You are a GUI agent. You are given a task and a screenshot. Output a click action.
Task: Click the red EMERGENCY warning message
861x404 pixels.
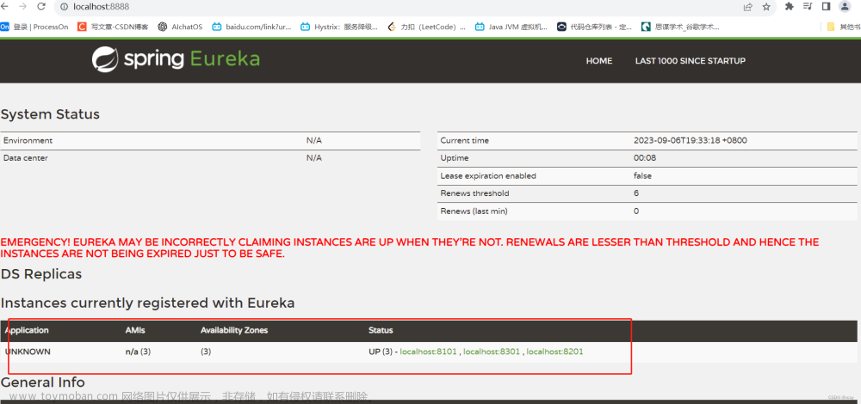[410, 248]
